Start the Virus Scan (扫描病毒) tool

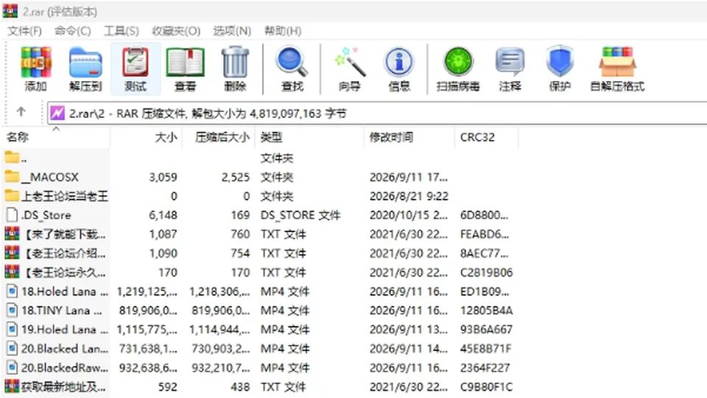(x=457, y=69)
